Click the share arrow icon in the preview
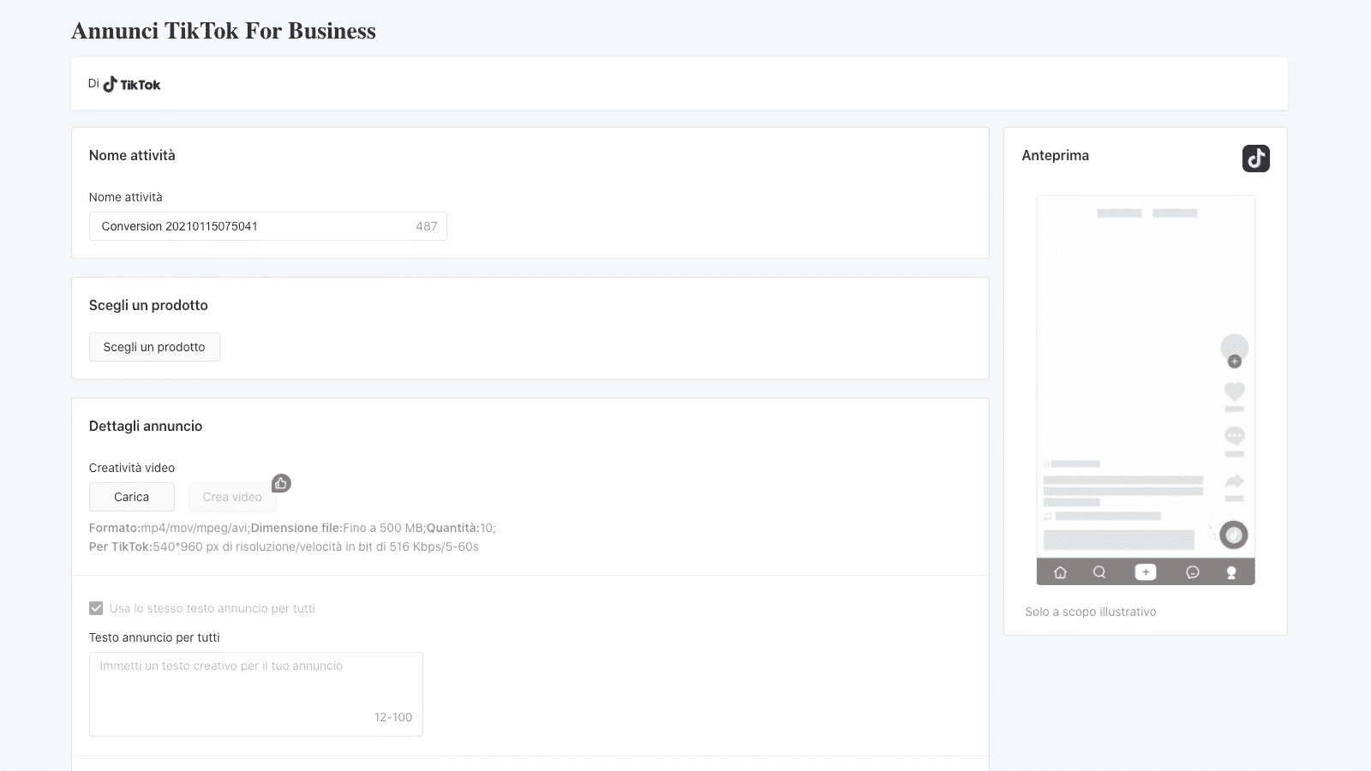This screenshot has height=771, width=1371. pos(1234,481)
